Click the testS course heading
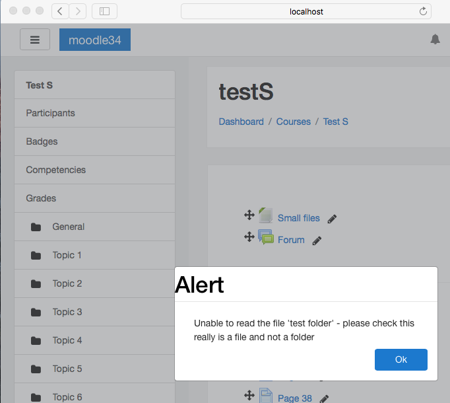The width and height of the screenshot is (450, 403). 246,92
